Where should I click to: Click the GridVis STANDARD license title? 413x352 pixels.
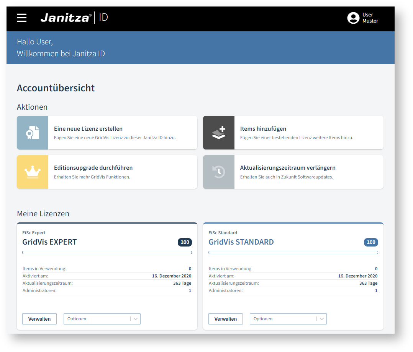pyautogui.click(x=241, y=242)
